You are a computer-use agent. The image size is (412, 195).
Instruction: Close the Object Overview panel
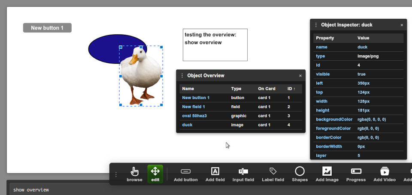pyautogui.click(x=300, y=76)
